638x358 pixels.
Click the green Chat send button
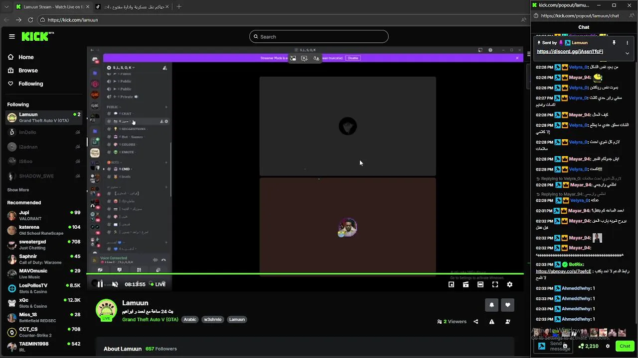click(625, 346)
